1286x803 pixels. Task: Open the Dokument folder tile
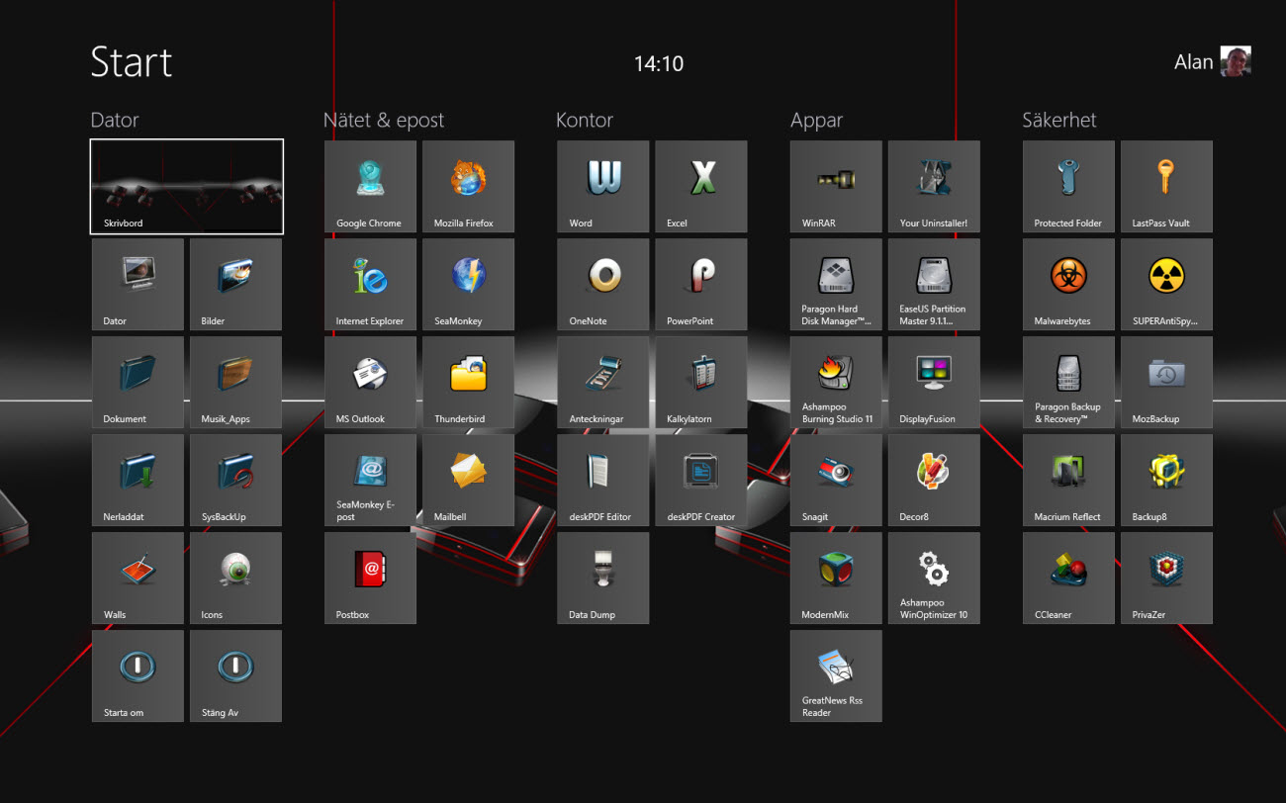138,382
